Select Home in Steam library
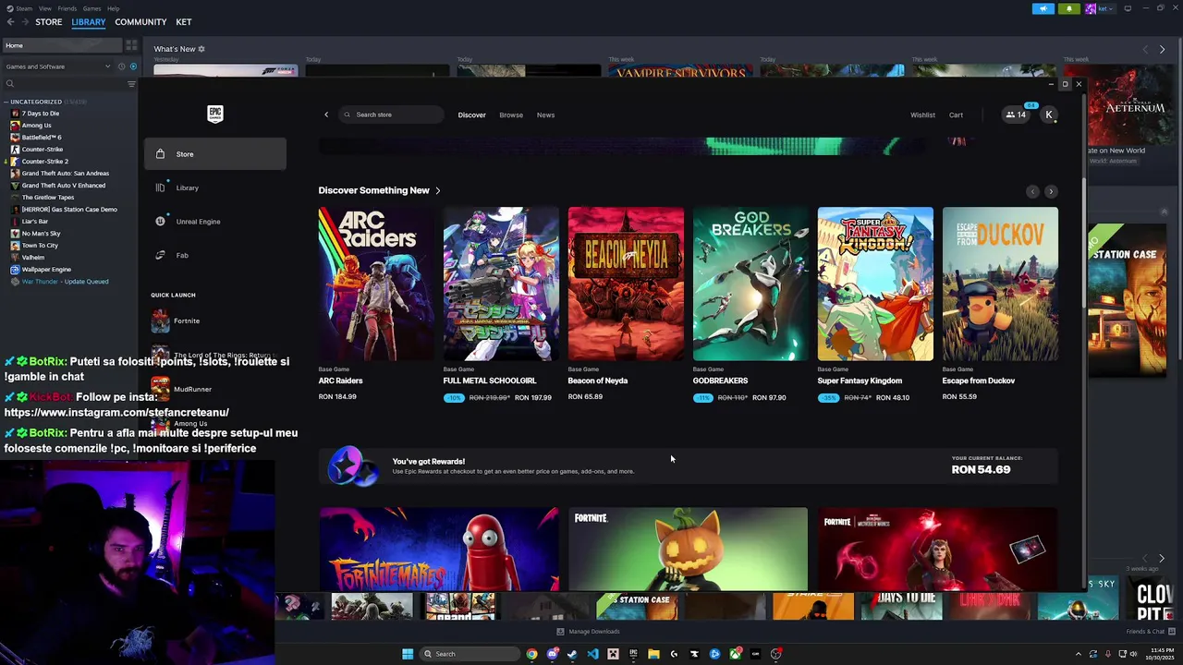Image resolution: width=1183 pixels, height=665 pixels. click(61, 45)
